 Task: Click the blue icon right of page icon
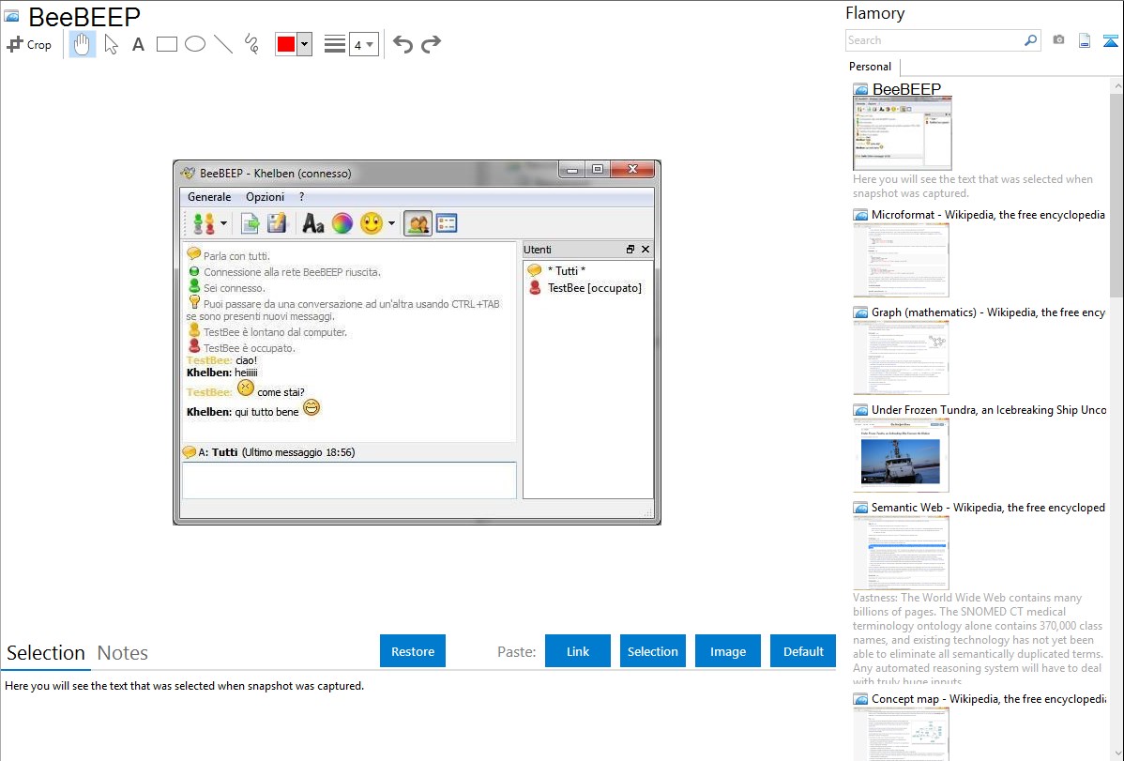tap(1110, 40)
